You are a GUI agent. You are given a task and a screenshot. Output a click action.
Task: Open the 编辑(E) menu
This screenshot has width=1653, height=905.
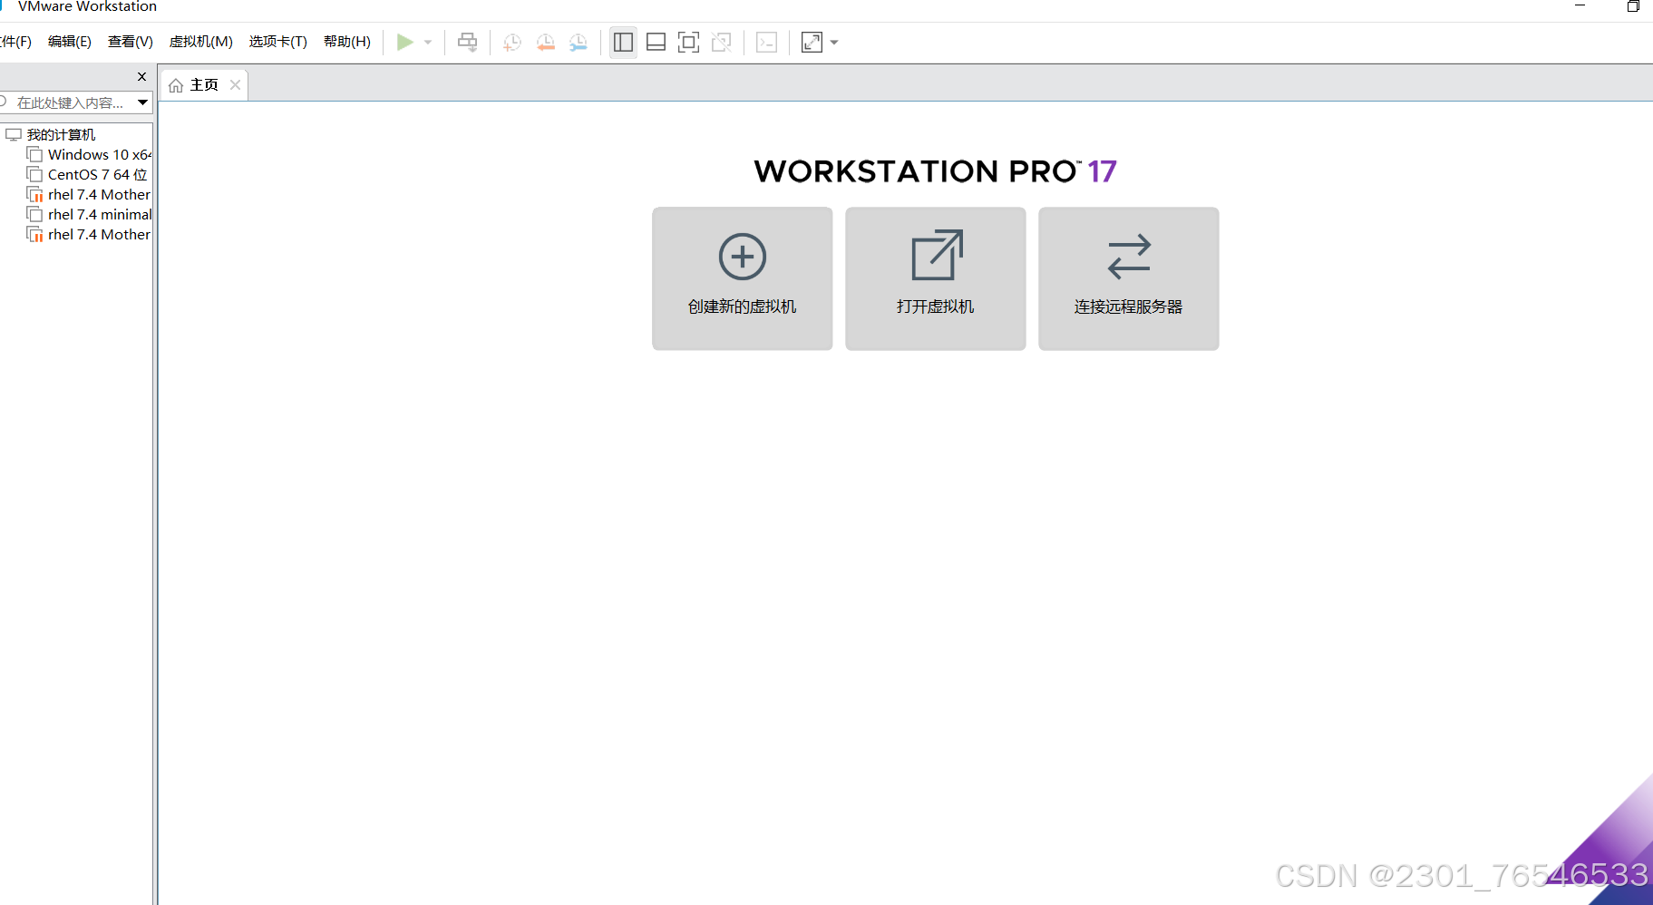click(70, 42)
